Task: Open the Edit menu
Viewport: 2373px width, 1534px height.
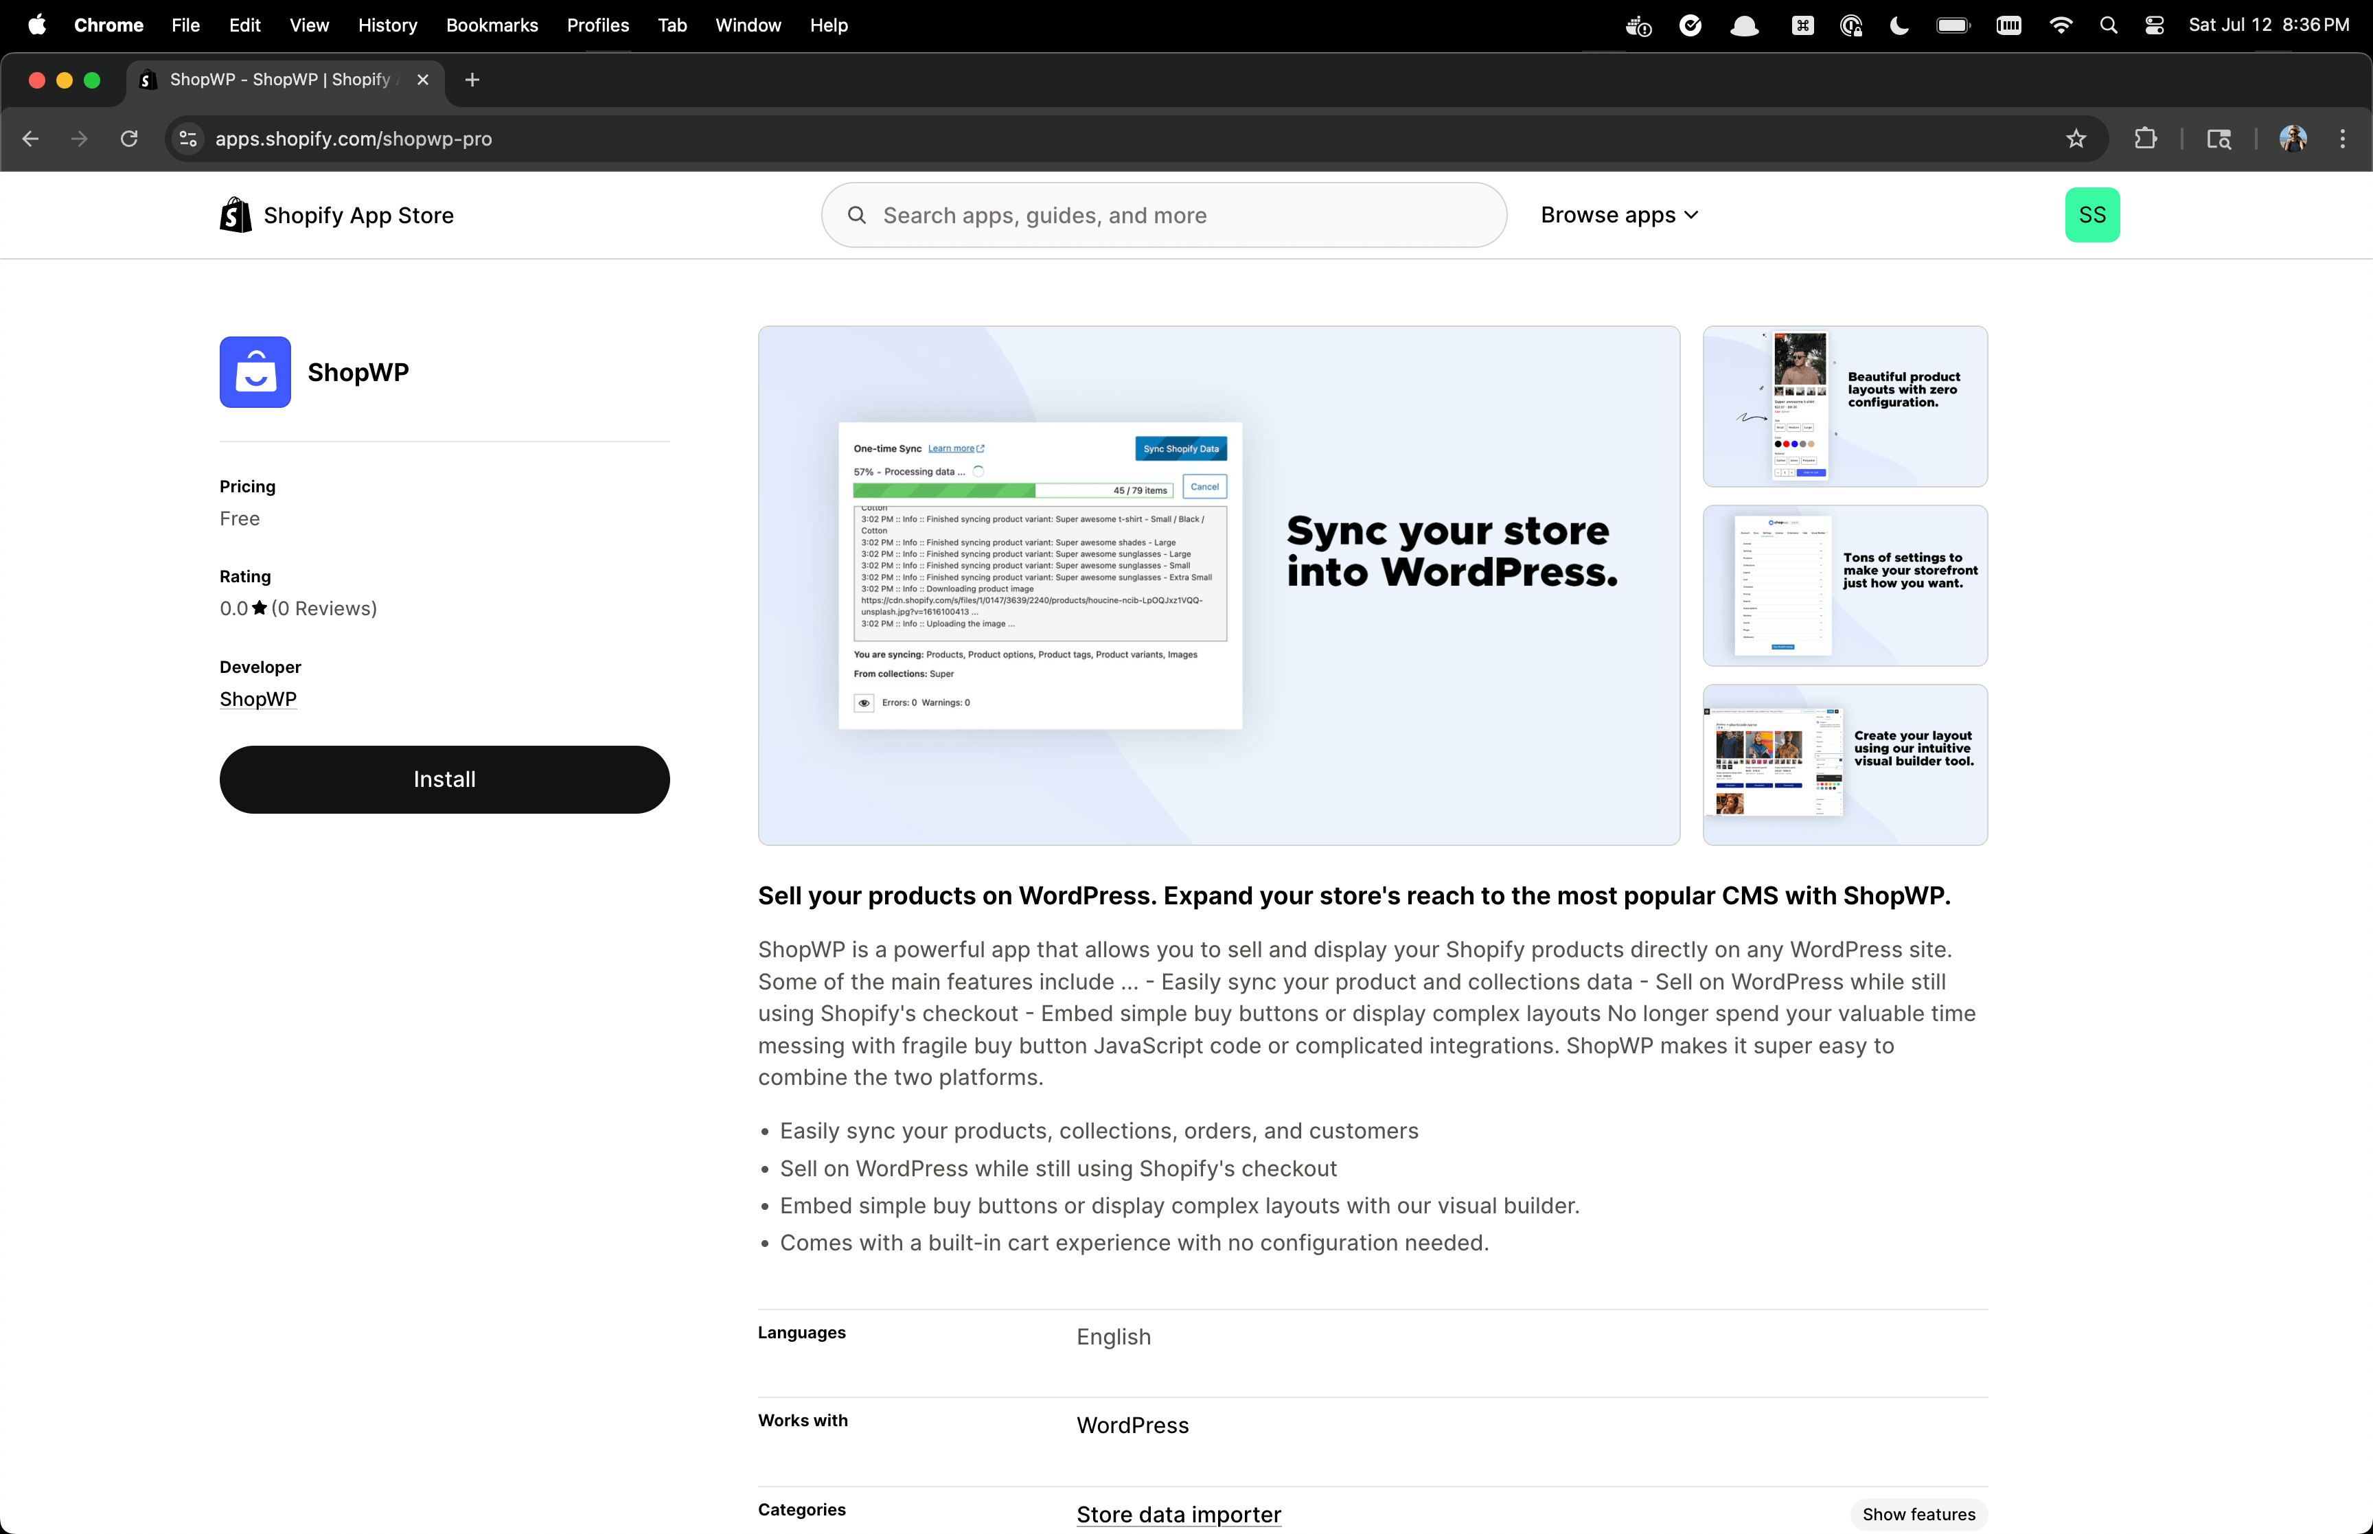Action: pyautogui.click(x=244, y=25)
